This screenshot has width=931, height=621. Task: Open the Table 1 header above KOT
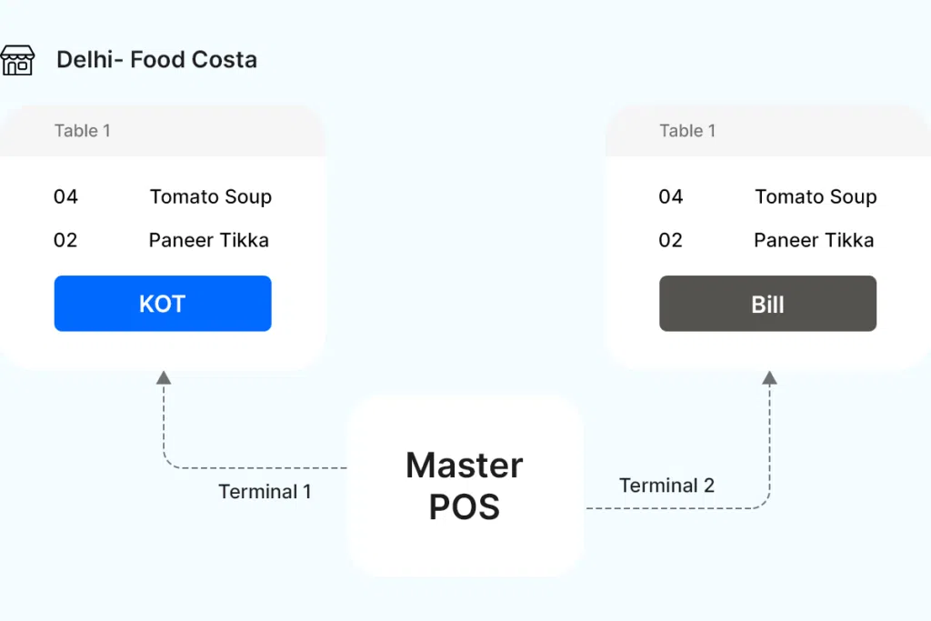coord(82,131)
